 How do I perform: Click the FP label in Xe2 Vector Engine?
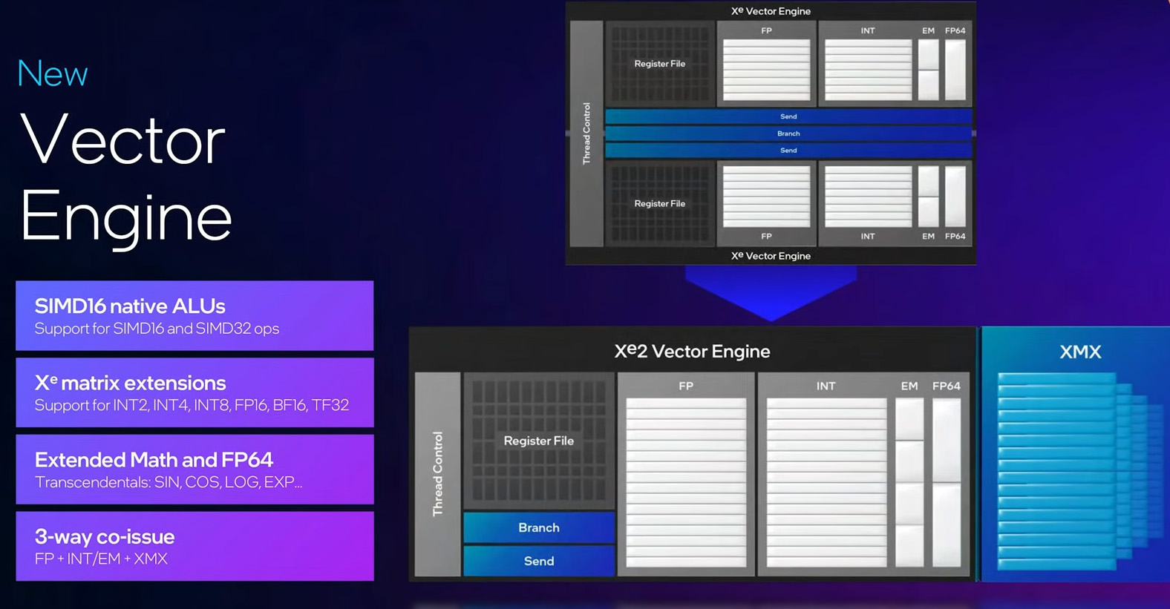[686, 386]
